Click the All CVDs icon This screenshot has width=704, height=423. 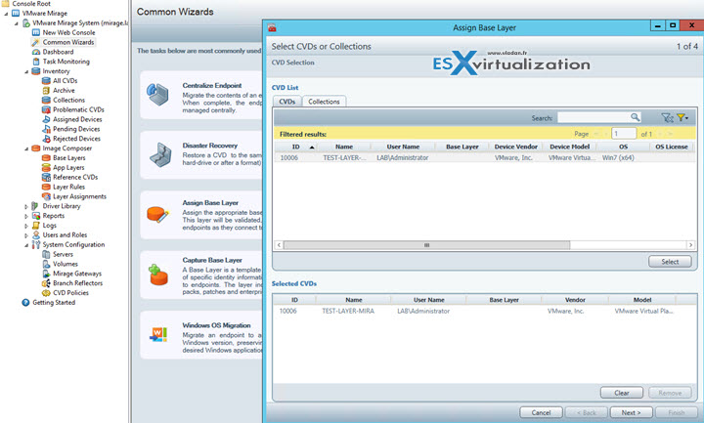tap(46, 81)
